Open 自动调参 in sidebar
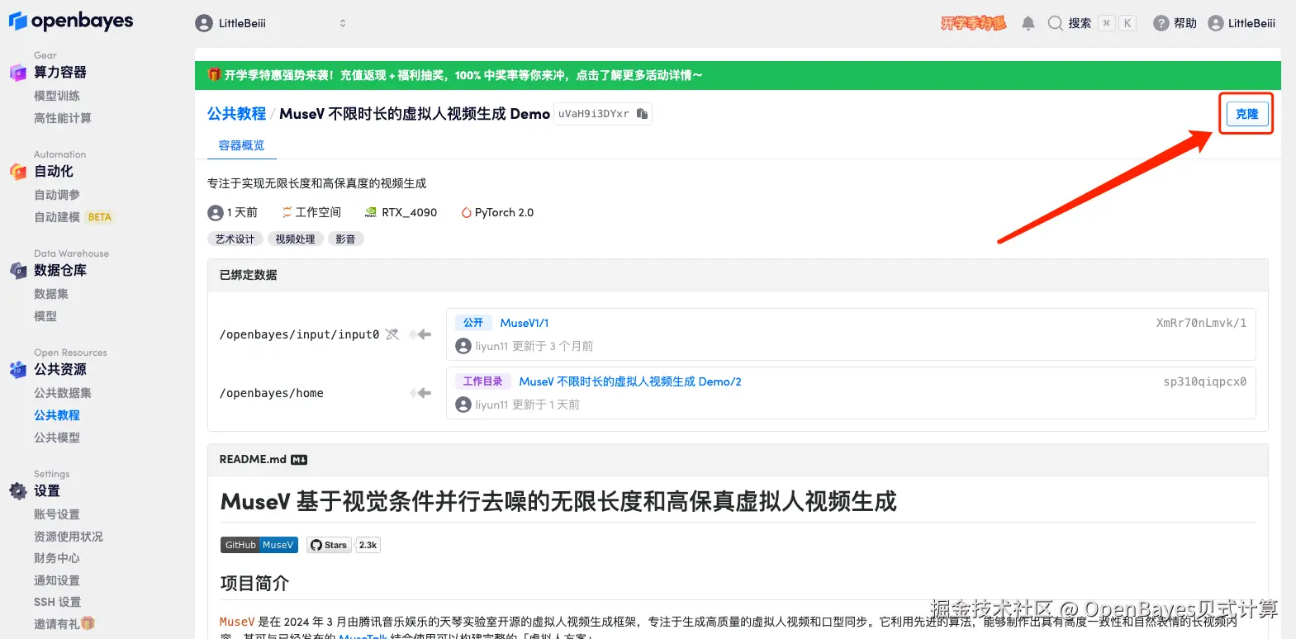The height and width of the screenshot is (639, 1296). click(x=57, y=195)
